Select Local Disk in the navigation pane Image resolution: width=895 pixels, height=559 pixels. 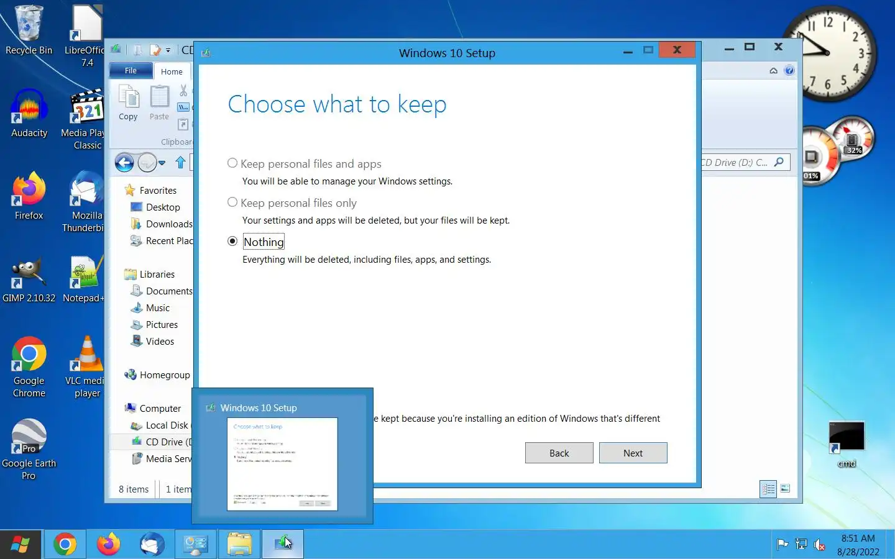pos(167,425)
